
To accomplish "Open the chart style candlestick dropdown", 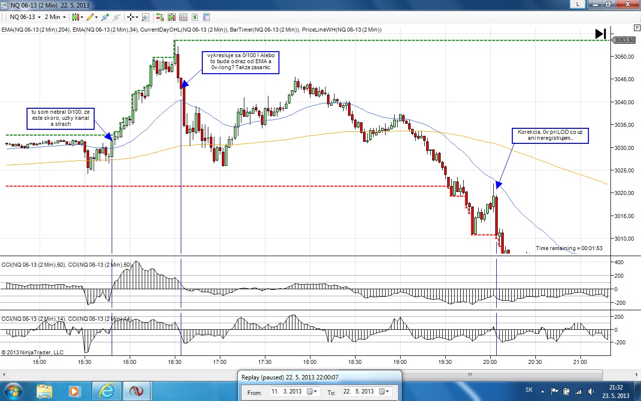I will tap(77, 17).
